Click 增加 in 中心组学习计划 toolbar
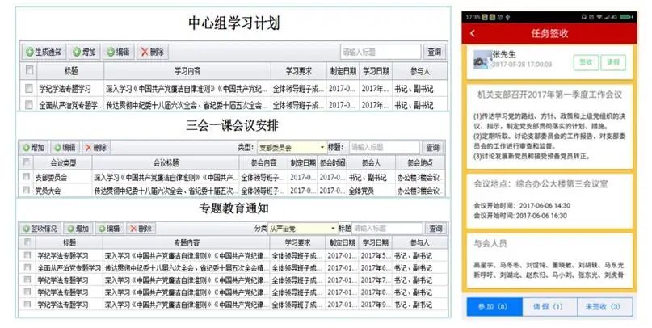Viewport: 652px width, 328px height. pyautogui.click(x=84, y=52)
